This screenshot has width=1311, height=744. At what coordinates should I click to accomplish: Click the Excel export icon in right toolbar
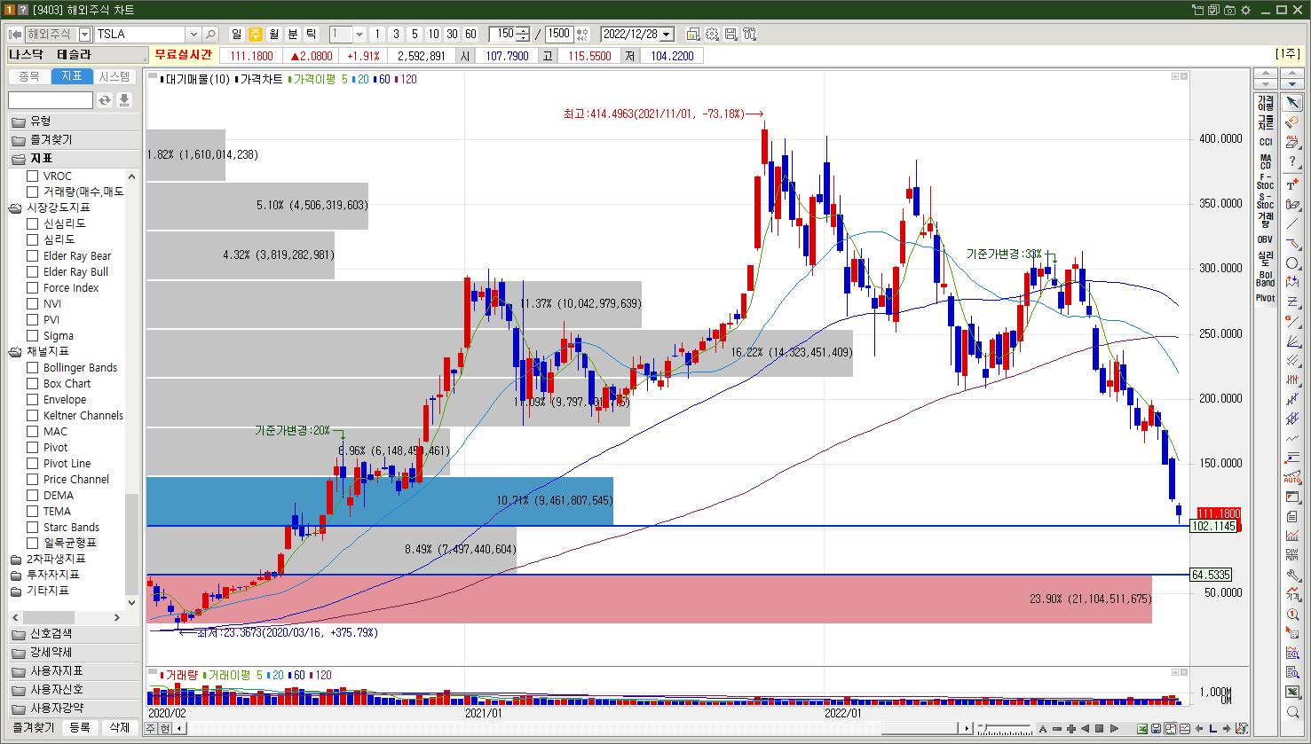tap(1292, 692)
